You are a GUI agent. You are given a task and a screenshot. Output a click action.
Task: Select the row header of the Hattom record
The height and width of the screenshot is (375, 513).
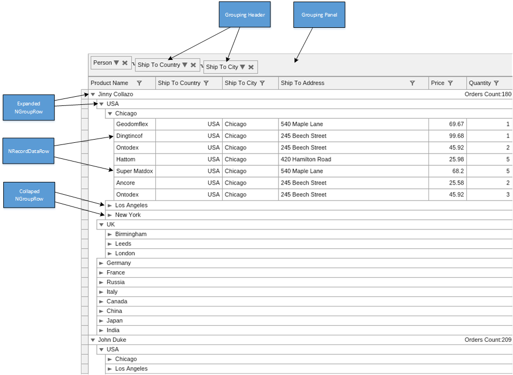tap(85, 159)
